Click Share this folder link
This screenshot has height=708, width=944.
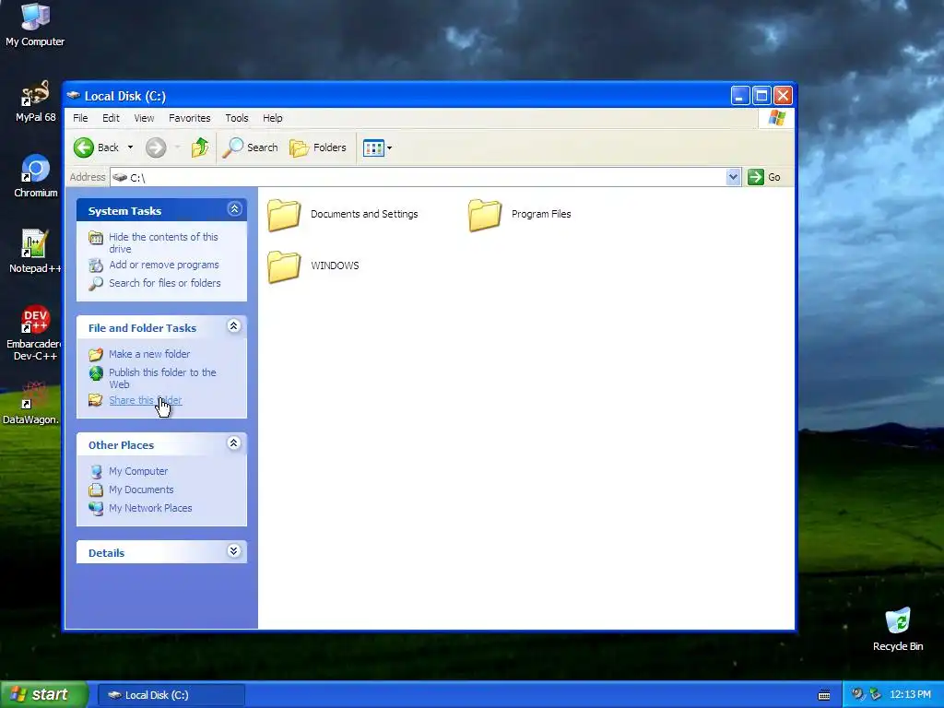click(x=145, y=400)
